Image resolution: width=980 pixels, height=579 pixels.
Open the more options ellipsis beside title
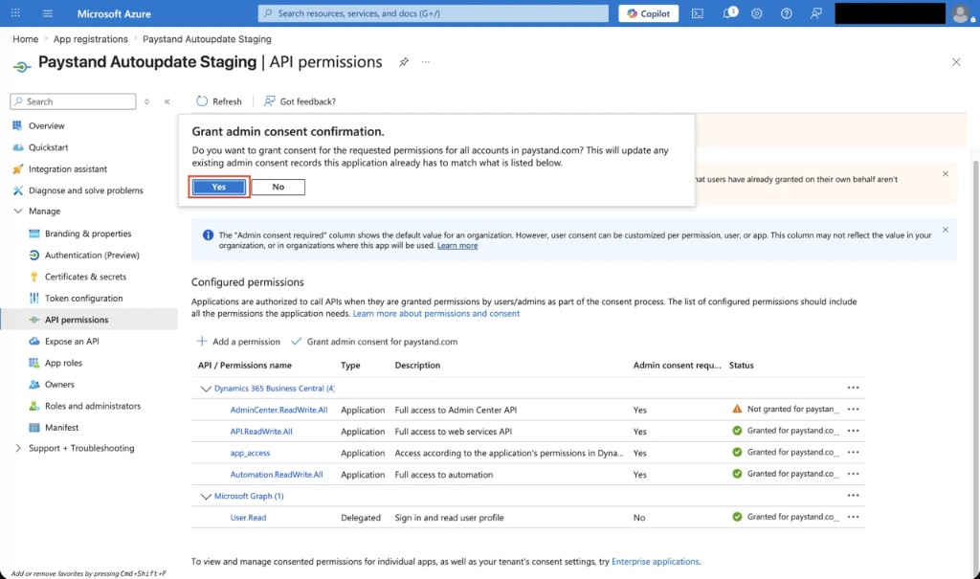tap(426, 62)
